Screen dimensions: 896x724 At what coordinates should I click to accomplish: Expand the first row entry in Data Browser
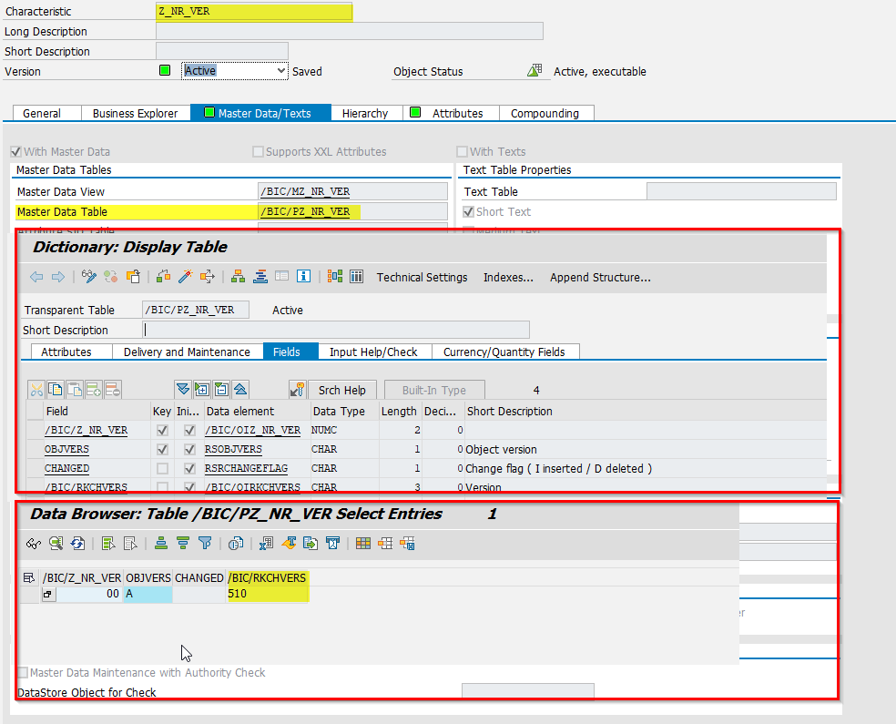[47, 593]
